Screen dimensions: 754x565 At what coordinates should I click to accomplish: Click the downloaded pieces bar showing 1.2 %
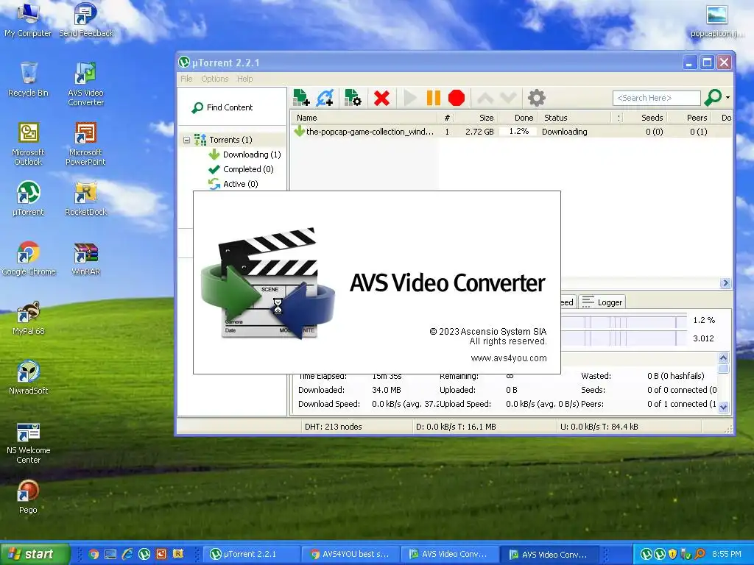[625, 321]
